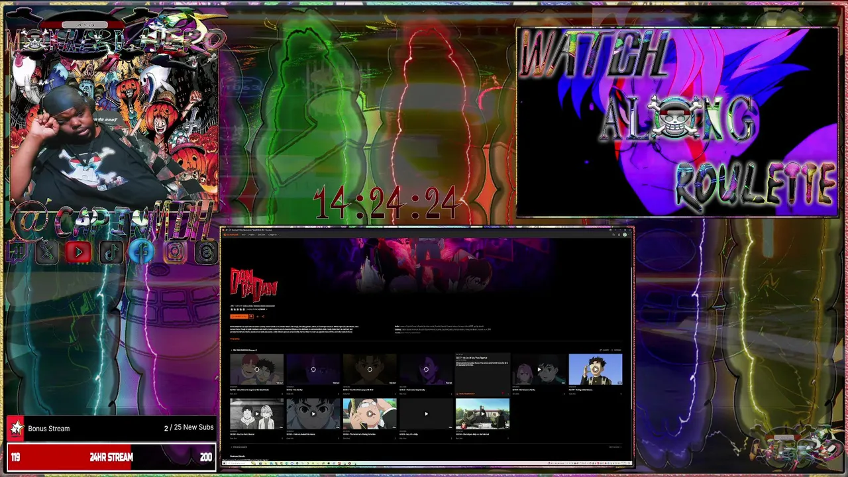Open the episode 14 The Evil Eye thumbnail

(x=313, y=369)
